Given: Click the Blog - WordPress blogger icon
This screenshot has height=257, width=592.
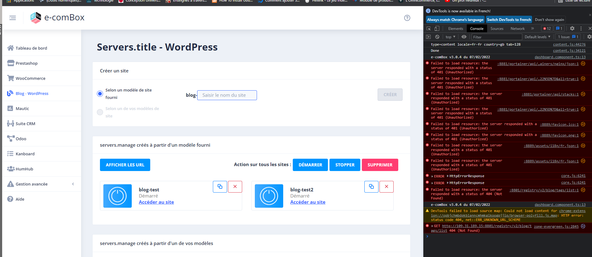Looking at the screenshot, I should tap(10, 93).
